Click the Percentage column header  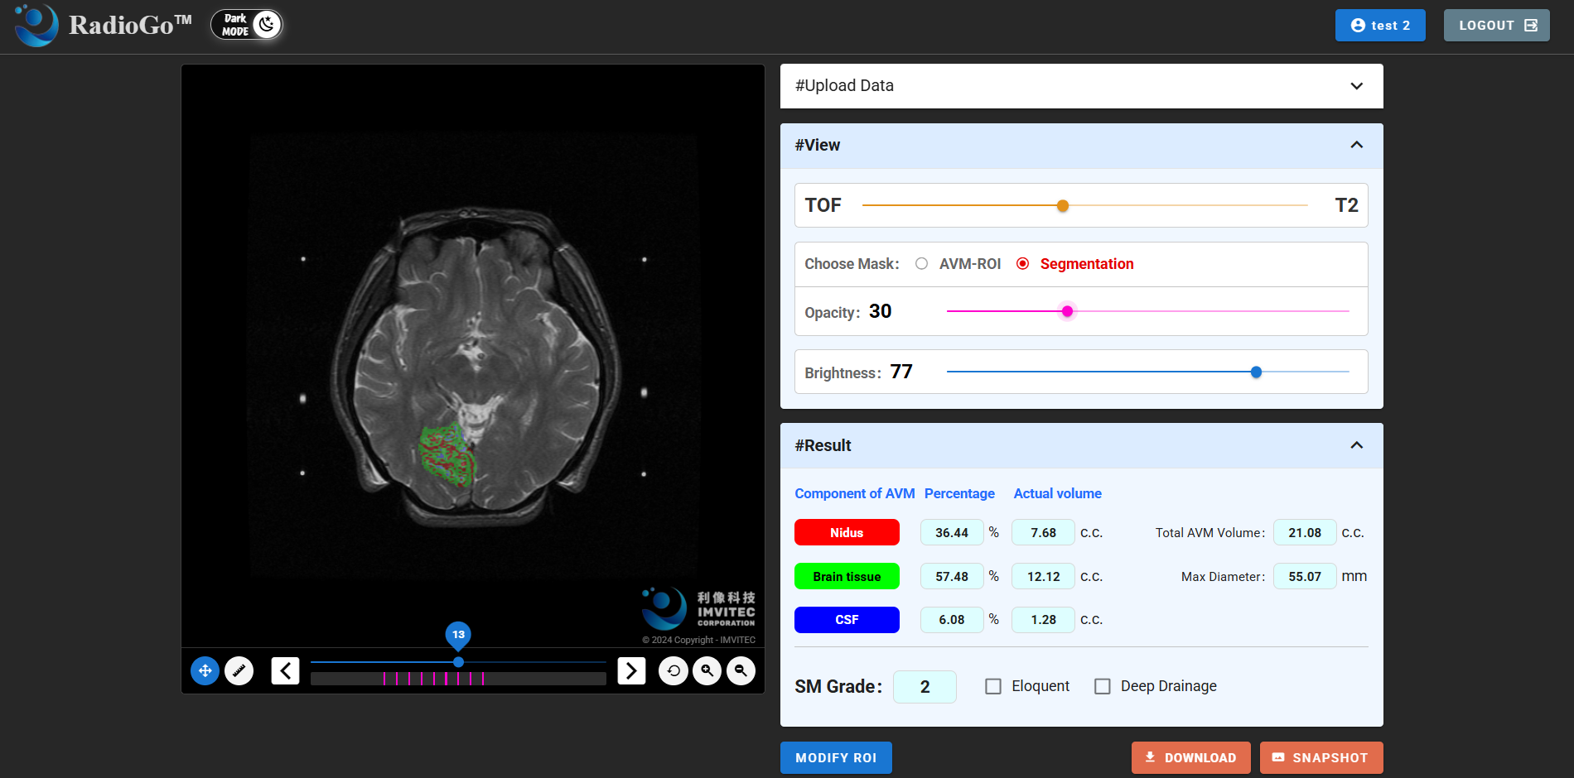coord(959,493)
